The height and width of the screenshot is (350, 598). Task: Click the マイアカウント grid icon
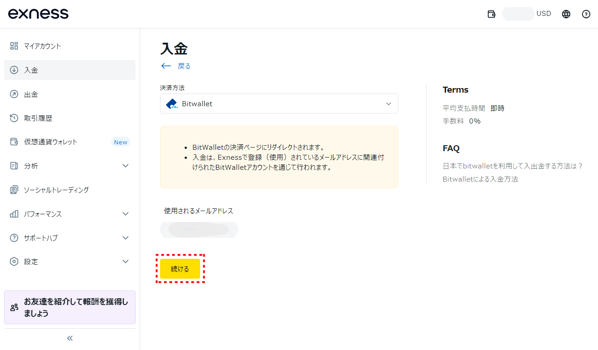[x=14, y=46]
